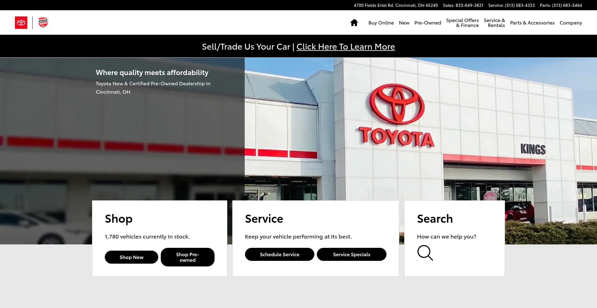Click the '1,780 vehicles currently in stock' text
The width and height of the screenshot is (597, 308).
147,237
